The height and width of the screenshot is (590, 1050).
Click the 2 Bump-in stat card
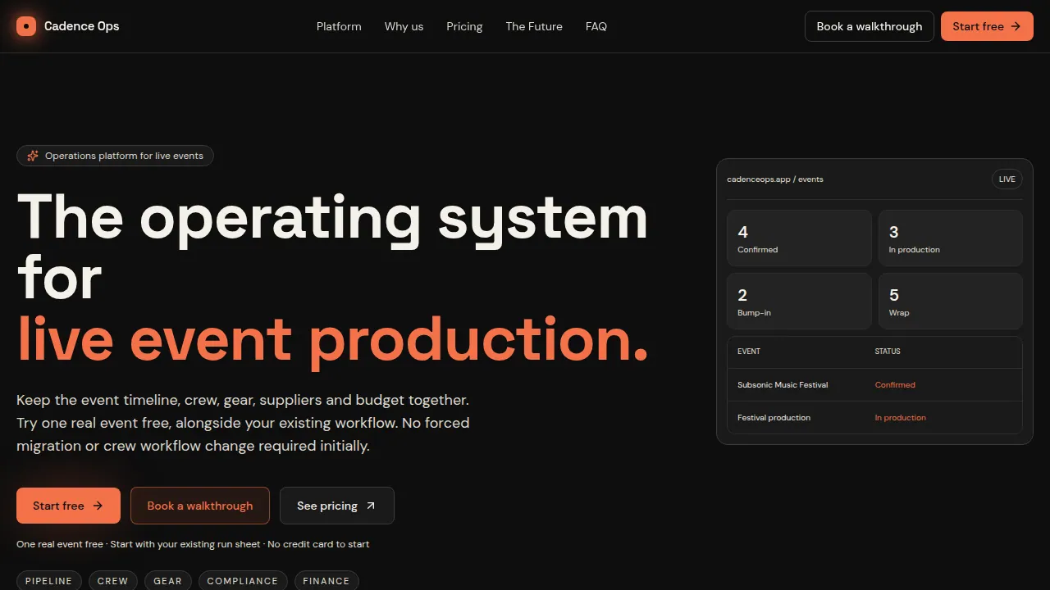(799, 301)
